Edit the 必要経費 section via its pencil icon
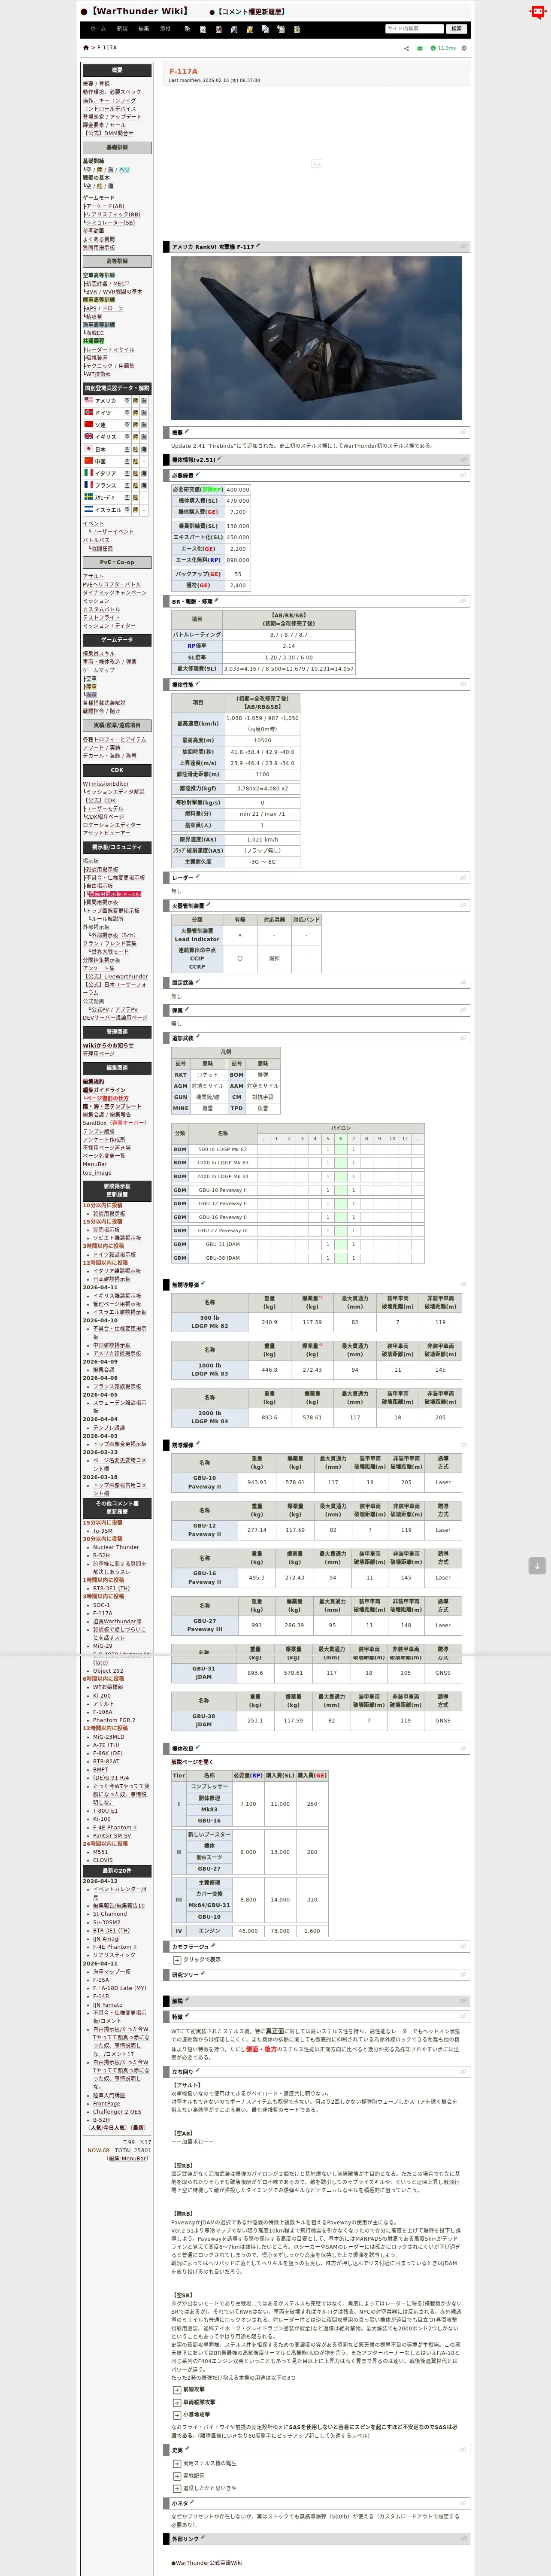Image resolution: width=551 pixels, height=2576 pixels. point(198,475)
